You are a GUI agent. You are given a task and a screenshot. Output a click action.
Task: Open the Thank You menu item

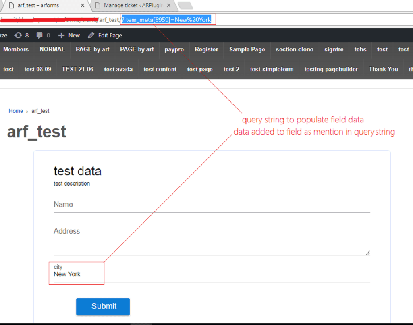[383, 69]
